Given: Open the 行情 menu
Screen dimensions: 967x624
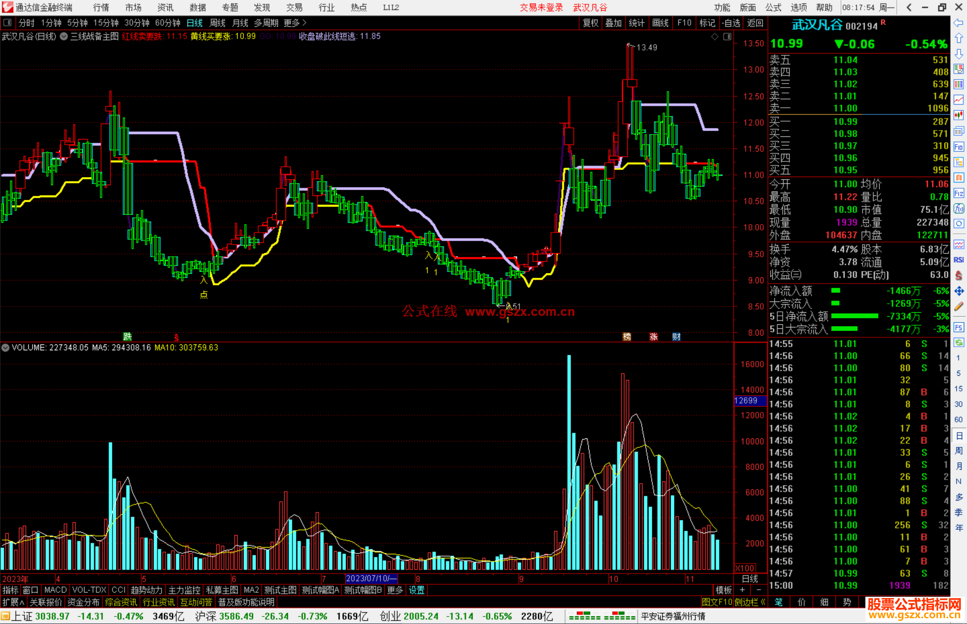Looking at the screenshot, I should pyautogui.click(x=101, y=8).
